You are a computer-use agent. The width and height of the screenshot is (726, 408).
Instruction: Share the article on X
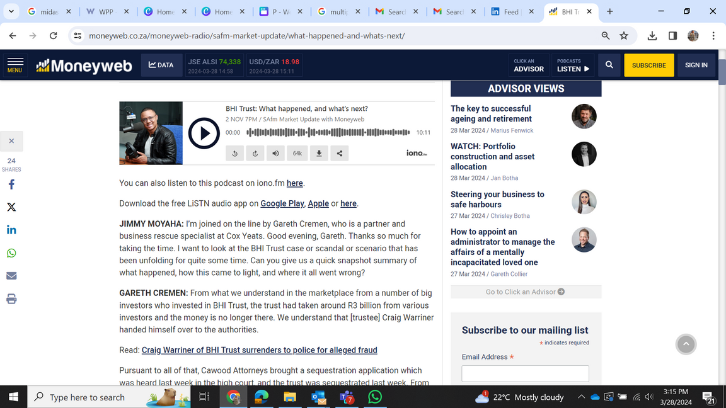coord(11,207)
